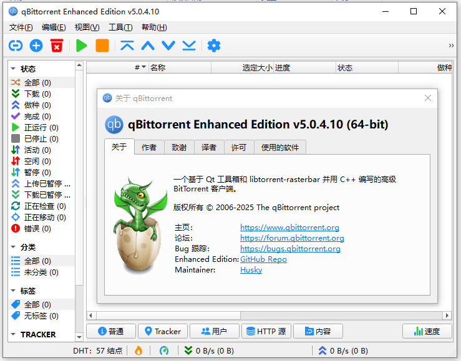Screen dimensions: 461x361
Task: Collapse the 分类 filter section
Action: (x=13, y=247)
